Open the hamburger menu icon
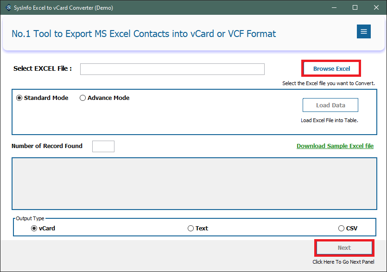The height and width of the screenshot is (272, 387). 363,31
